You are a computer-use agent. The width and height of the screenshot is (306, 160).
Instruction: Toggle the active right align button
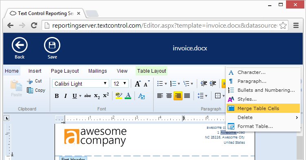point(178,96)
